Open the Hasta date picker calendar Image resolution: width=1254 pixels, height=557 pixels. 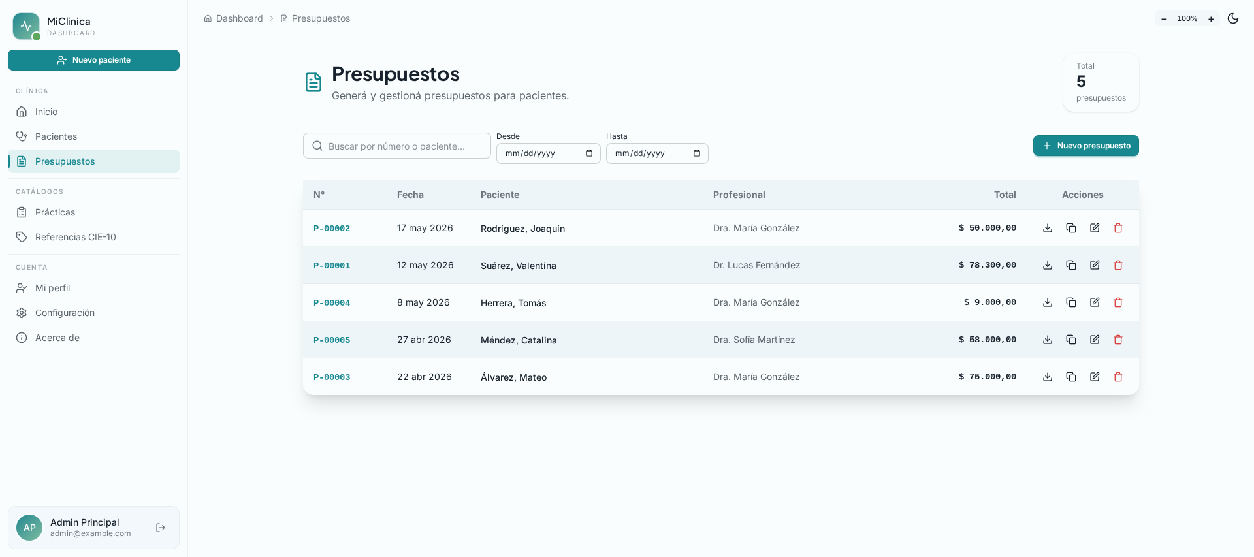tap(697, 153)
